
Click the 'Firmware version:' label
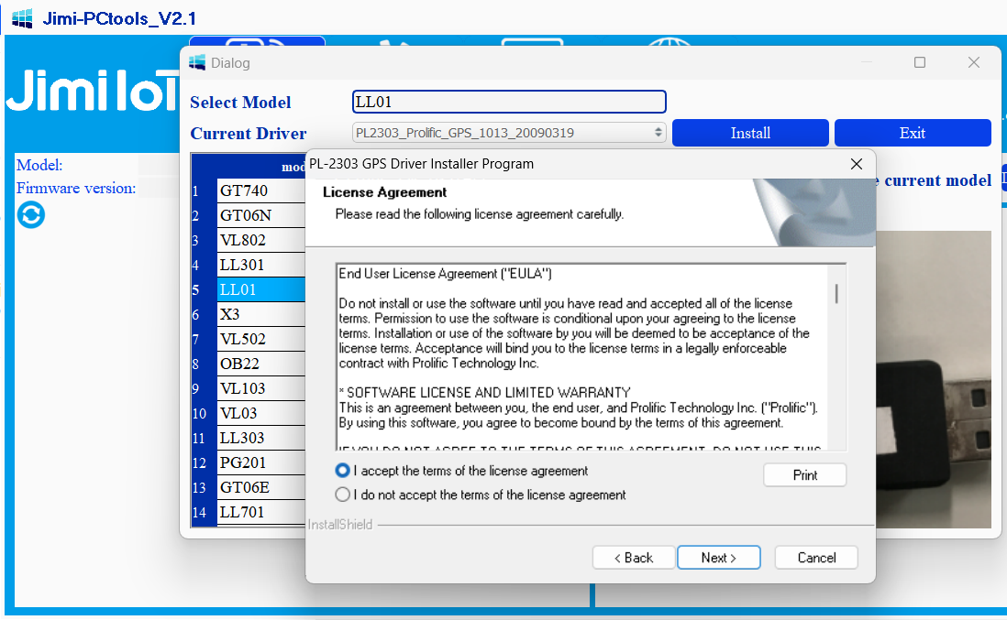[76, 189]
